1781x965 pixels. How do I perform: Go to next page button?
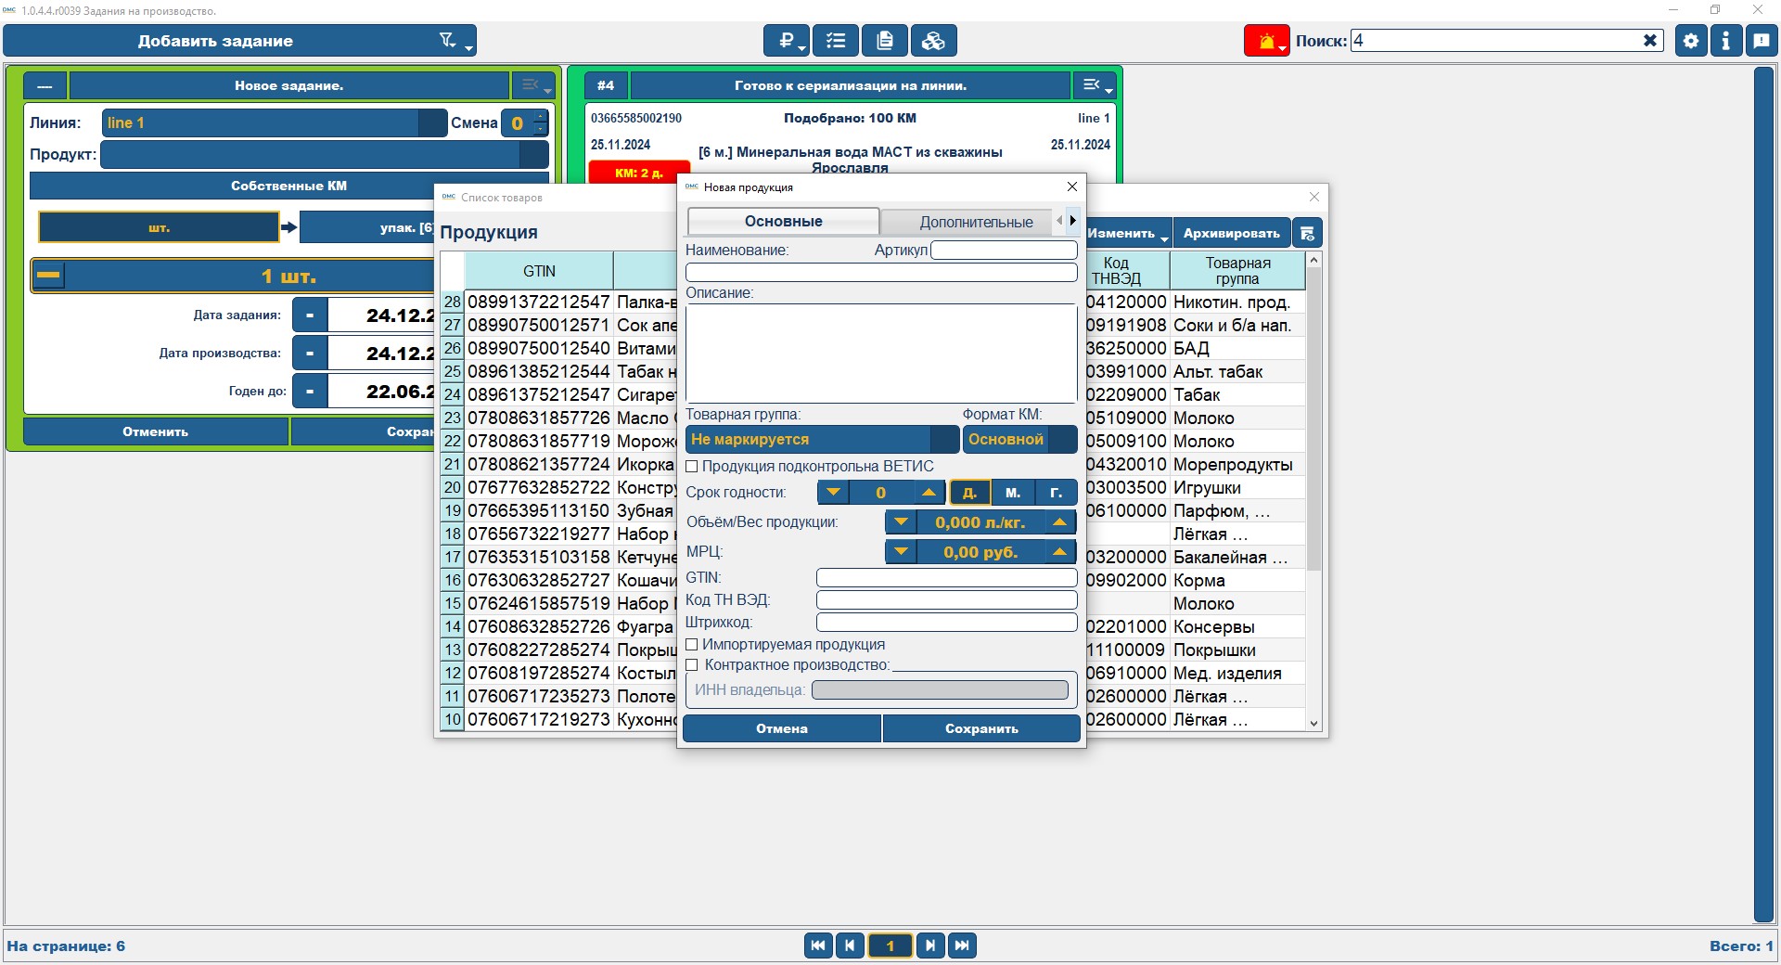[x=930, y=946]
